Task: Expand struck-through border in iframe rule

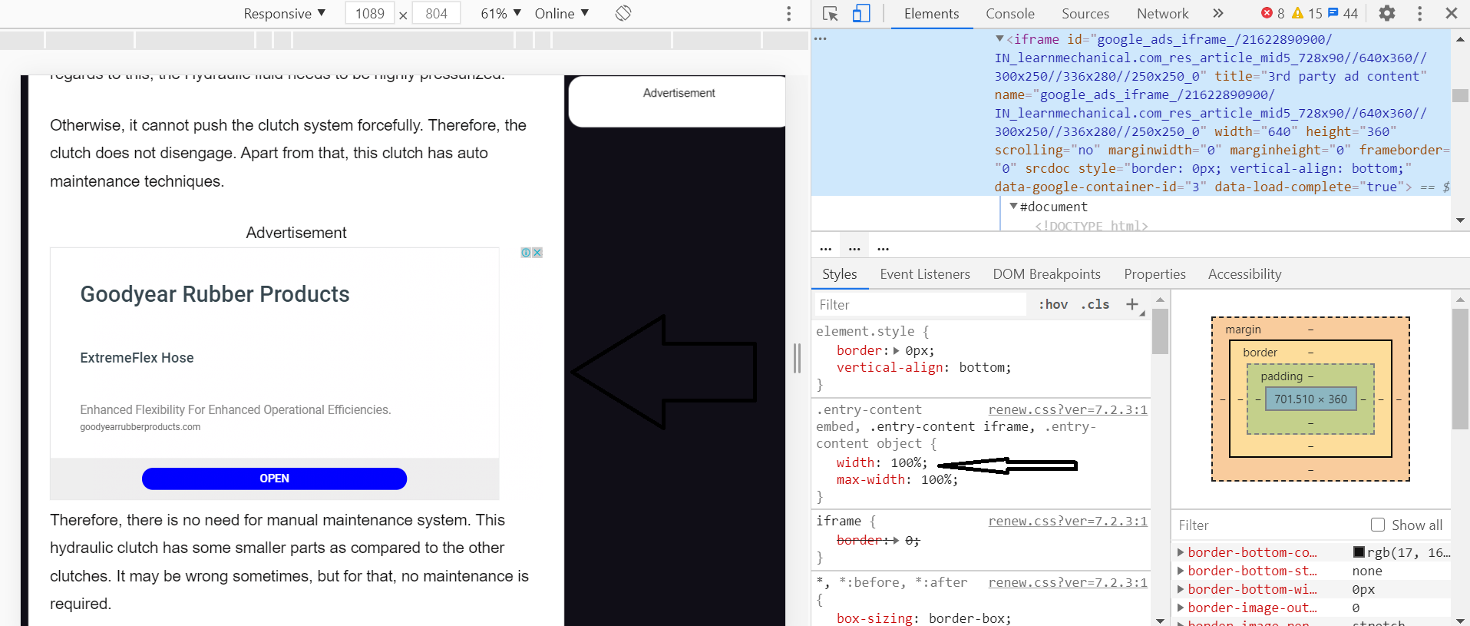Action: (896, 540)
